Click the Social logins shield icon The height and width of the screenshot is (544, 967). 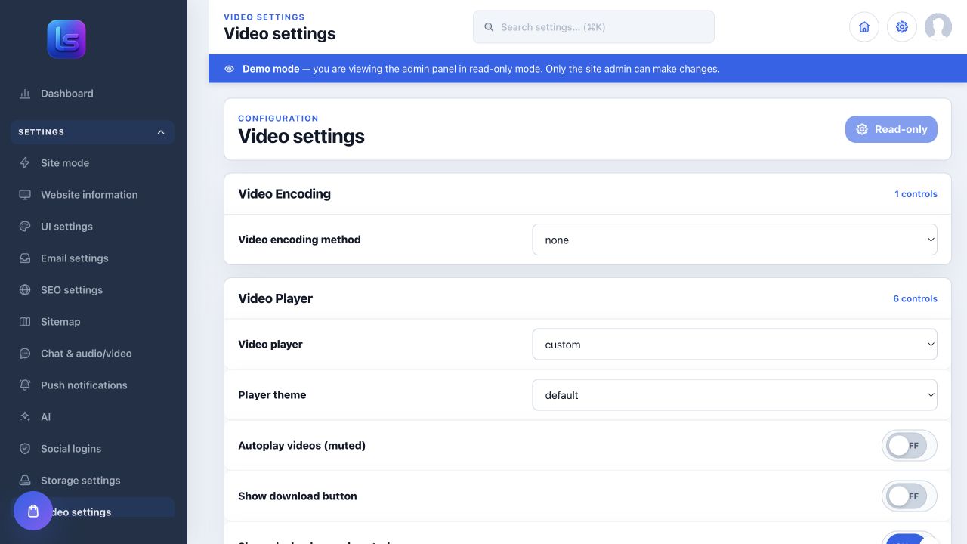point(25,449)
